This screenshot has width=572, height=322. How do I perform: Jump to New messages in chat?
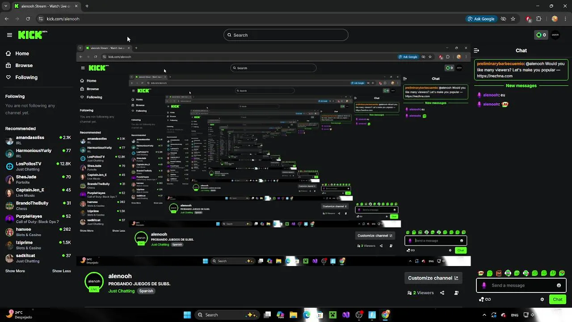tap(521, 85)
